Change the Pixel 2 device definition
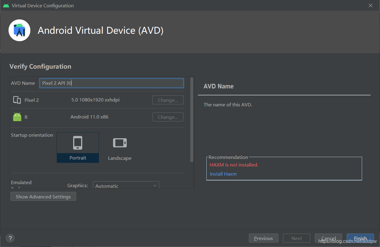Viewport: 380px width, 247px height. coord(168,100)
